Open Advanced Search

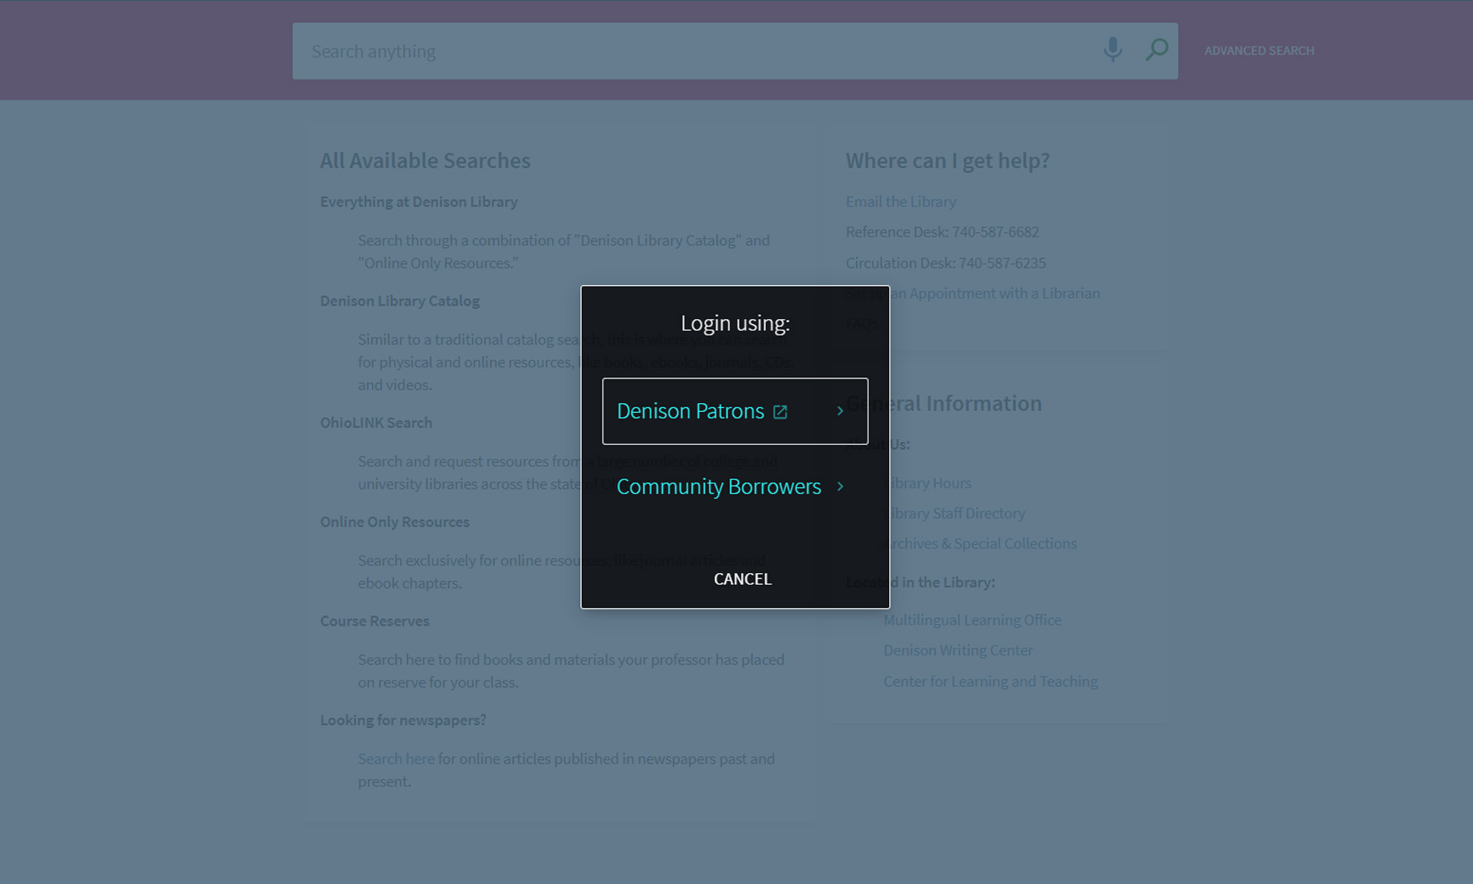pos(1259,51)
